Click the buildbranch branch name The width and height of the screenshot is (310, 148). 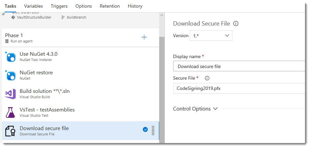(x=77, y=17)
